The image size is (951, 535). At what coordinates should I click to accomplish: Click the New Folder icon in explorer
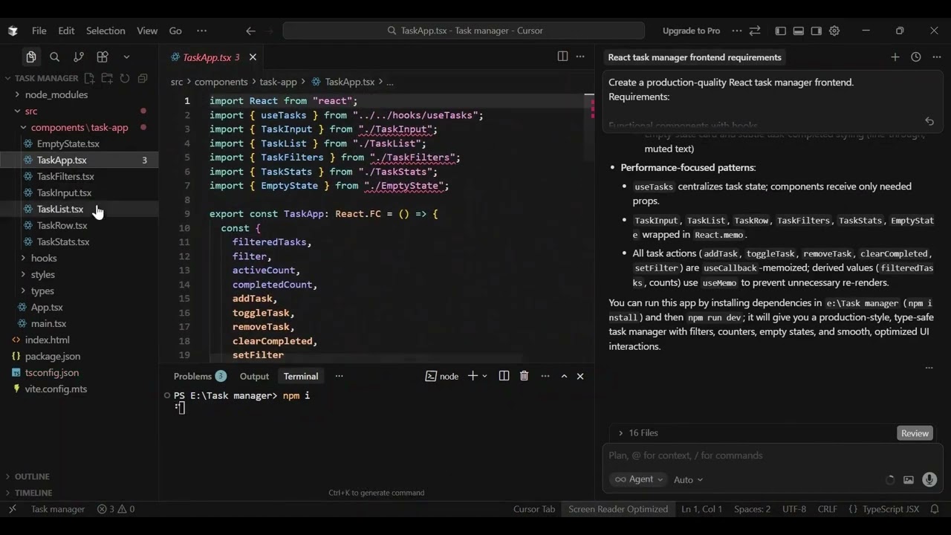pyautogui.click(x=107, y=78)
